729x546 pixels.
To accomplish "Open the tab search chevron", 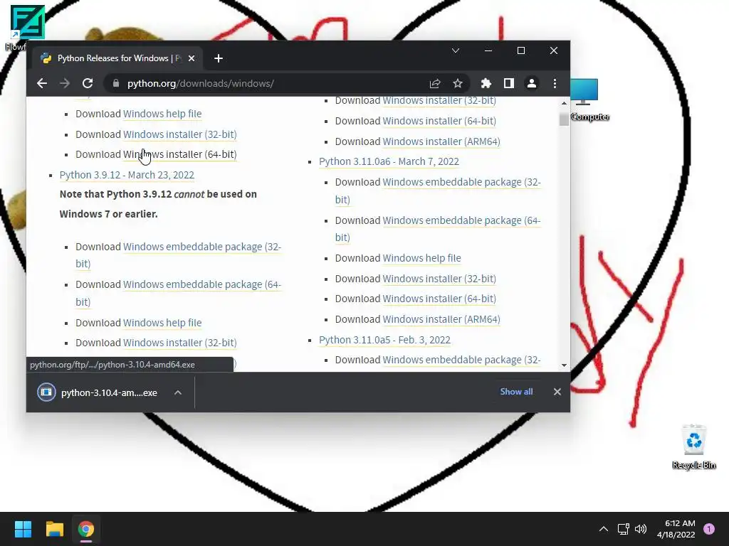I will (456, 50).
